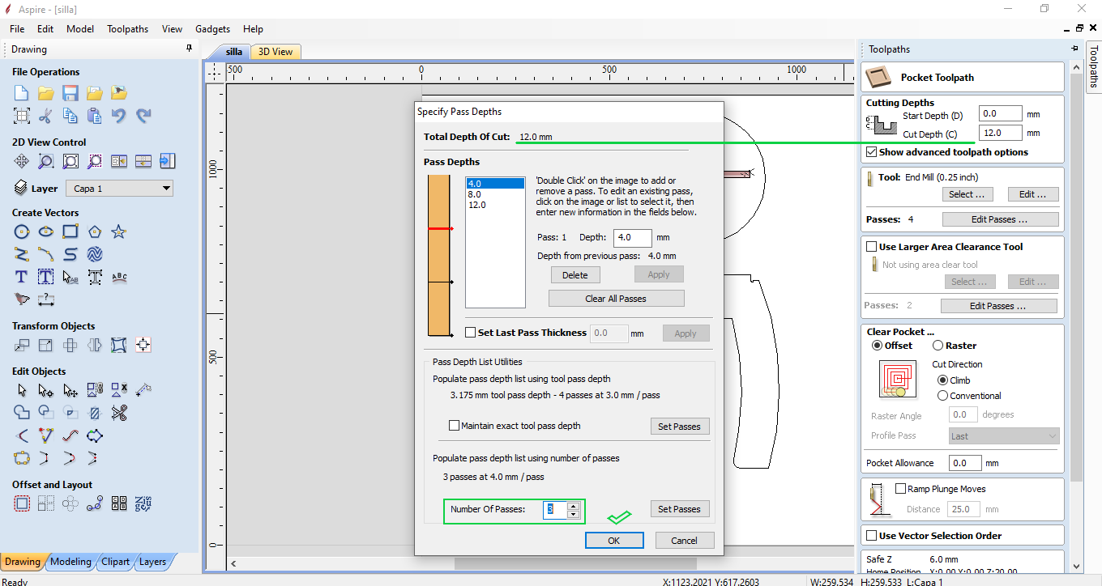
Task: Enable Maintain exact tool pass depth
Action: coord(454,426)
